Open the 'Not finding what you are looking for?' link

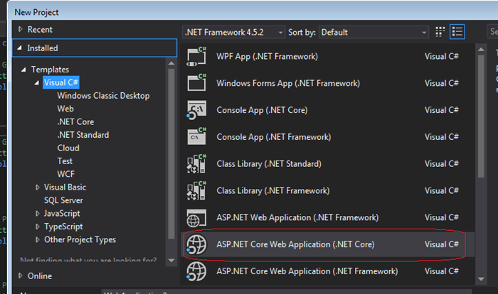[88, 260]
